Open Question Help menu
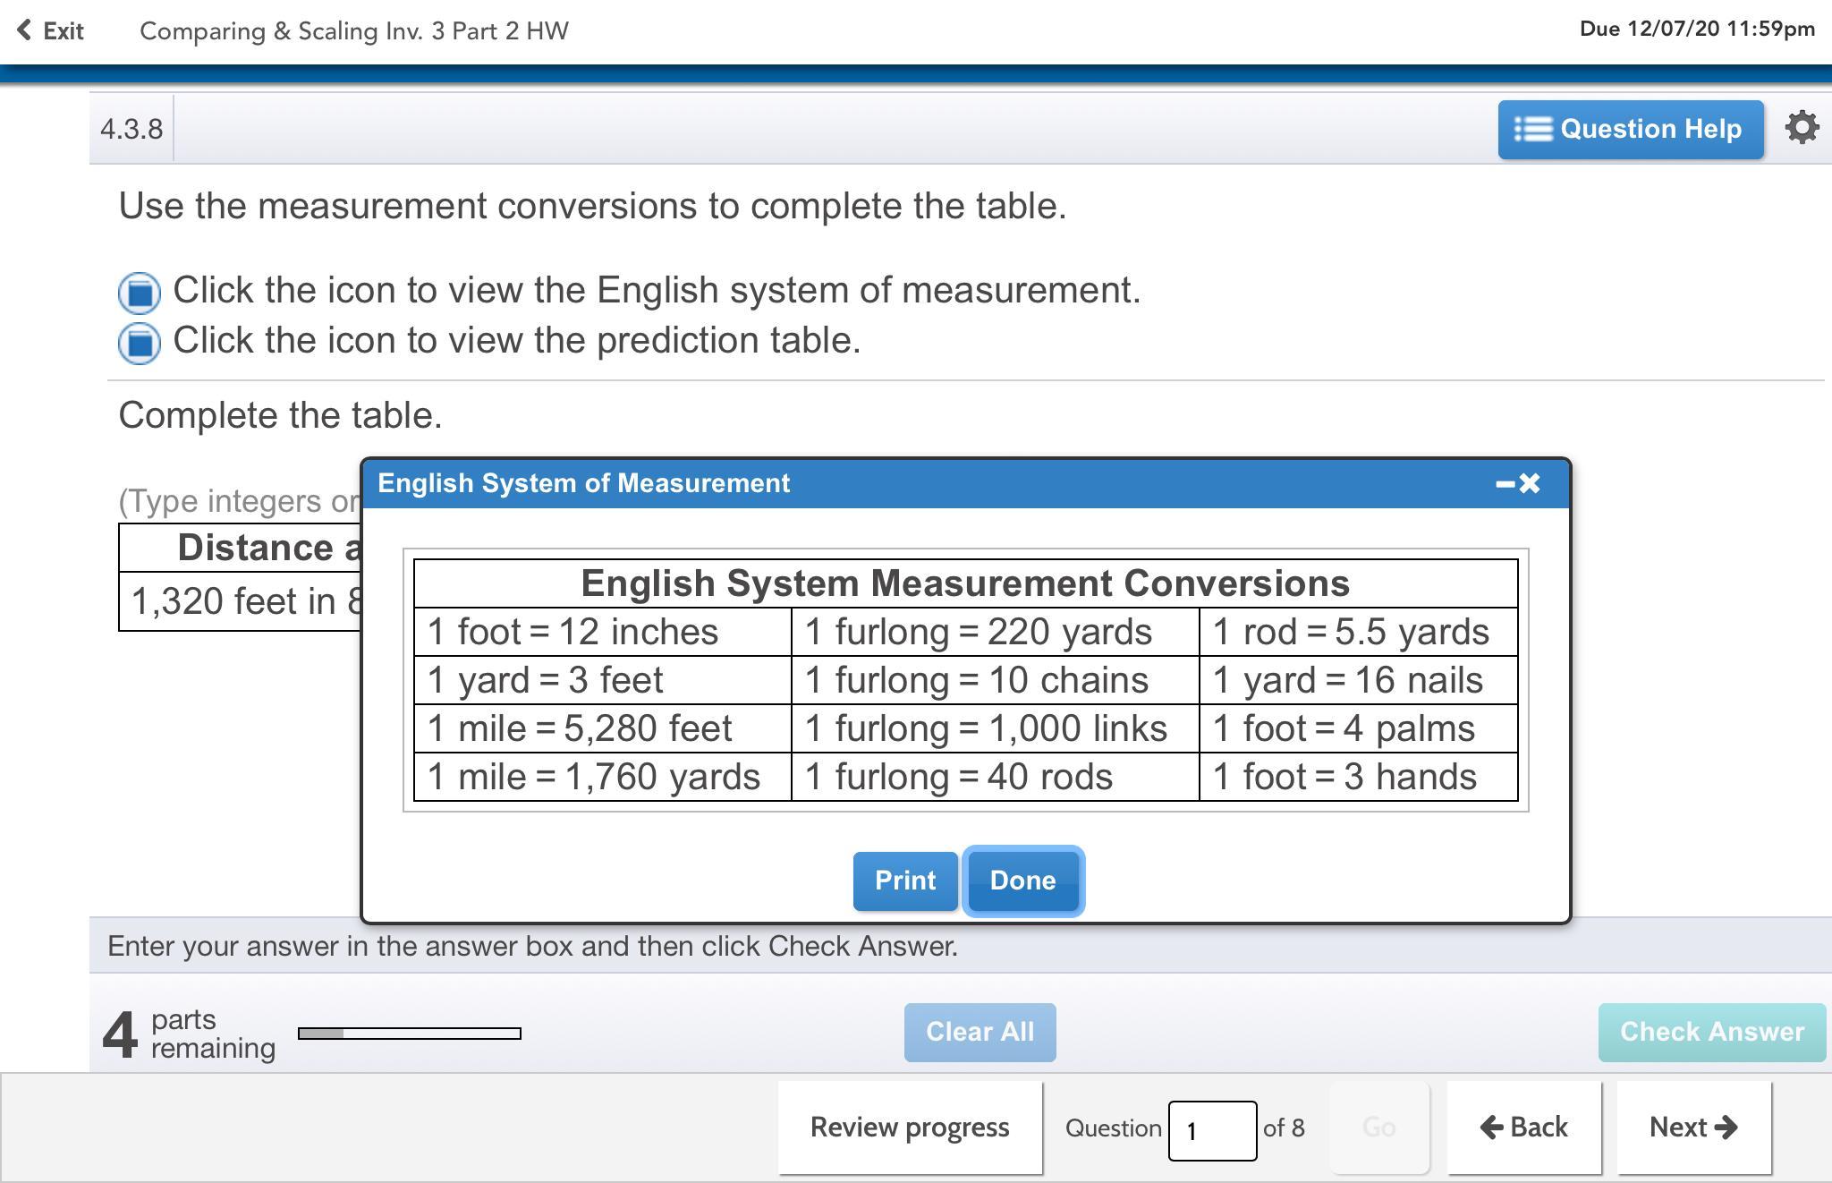 (1630, 130)
